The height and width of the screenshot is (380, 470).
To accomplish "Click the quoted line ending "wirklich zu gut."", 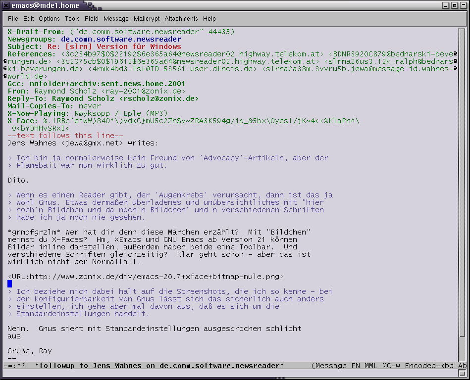I will coord(87,166).
